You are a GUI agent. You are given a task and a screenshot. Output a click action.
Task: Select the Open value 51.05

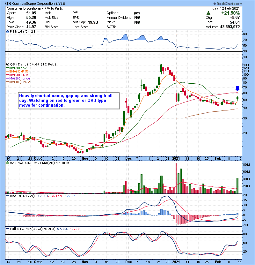[x=31, y=13]
